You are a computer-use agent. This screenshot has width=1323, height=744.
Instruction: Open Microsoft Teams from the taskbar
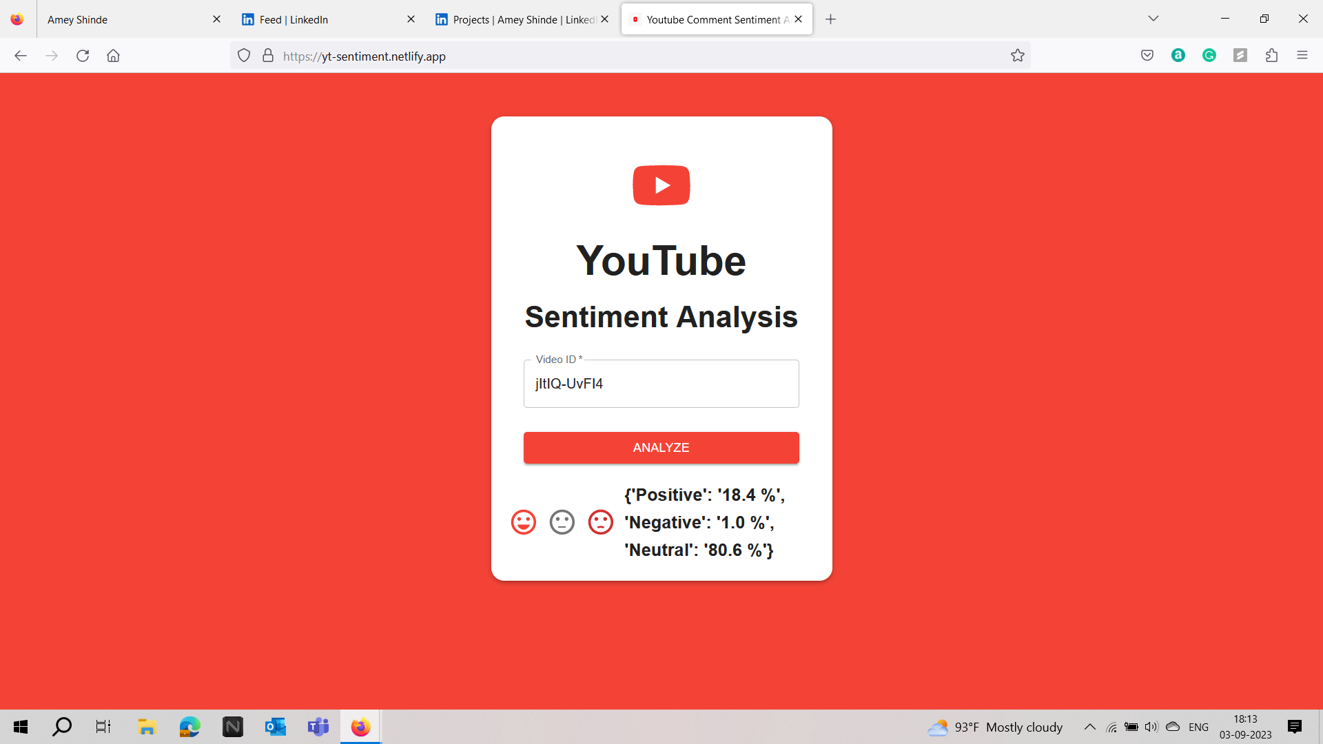coord(318,727)
